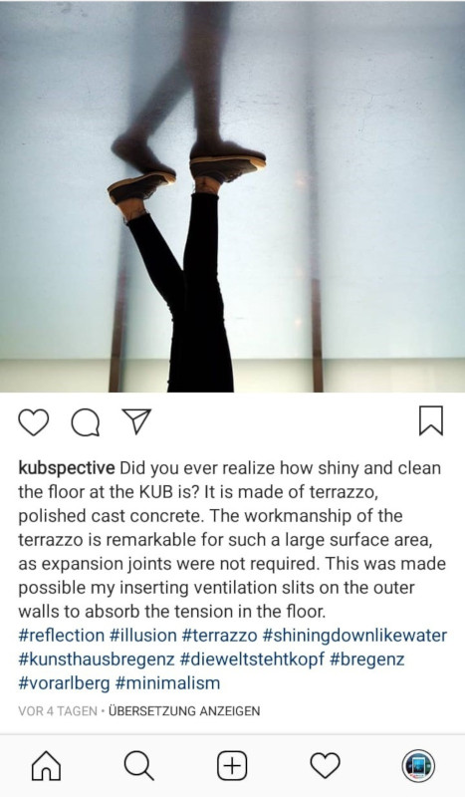Tap the legs reflection photo

(232, 196)
